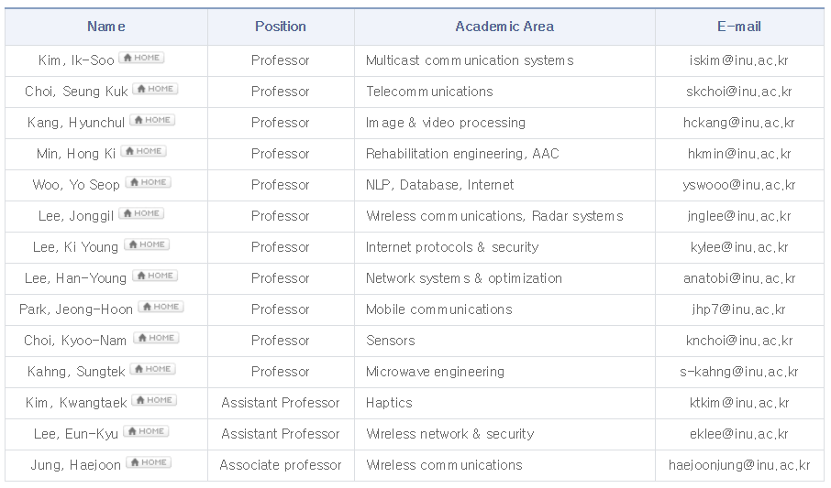Click the Academic Area column header
831x488 pixels.
click(504, 27)
